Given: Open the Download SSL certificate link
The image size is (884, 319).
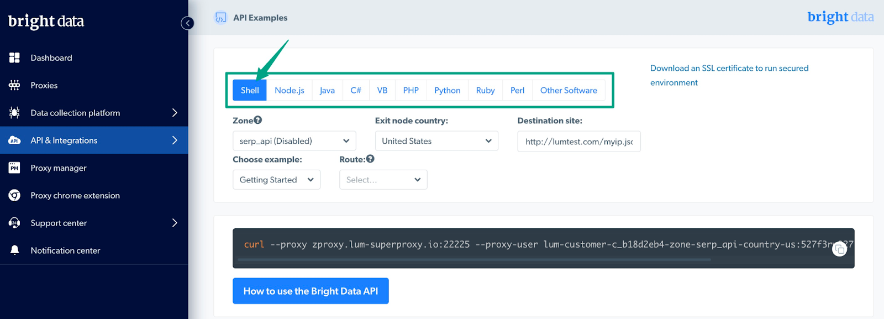Looking at the screenshot, I should pos(729,69).
